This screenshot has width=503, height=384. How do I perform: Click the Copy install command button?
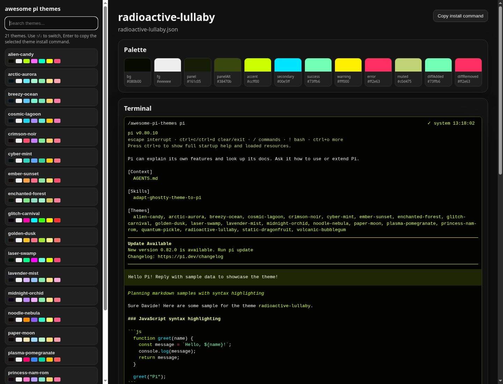tap(460, 16)
